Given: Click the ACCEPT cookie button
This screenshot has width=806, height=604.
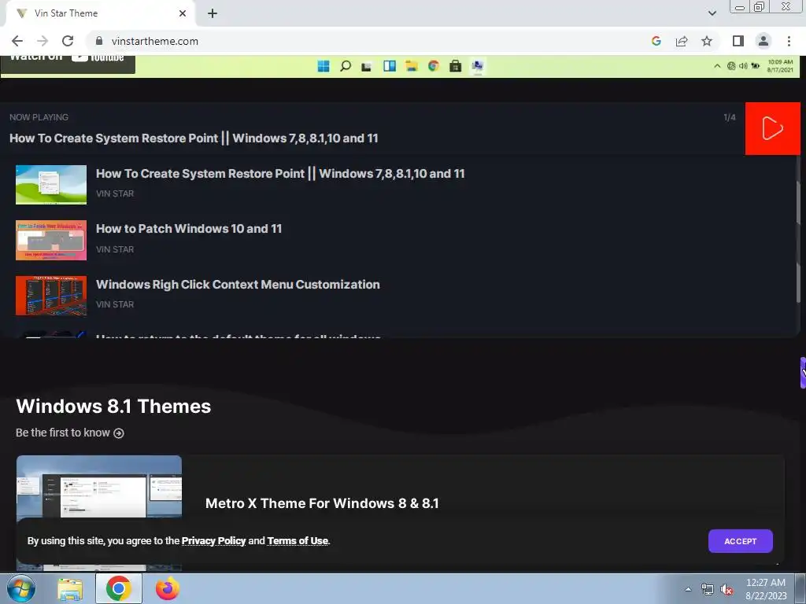Looking at the screenshot, I should click(740, 541).
